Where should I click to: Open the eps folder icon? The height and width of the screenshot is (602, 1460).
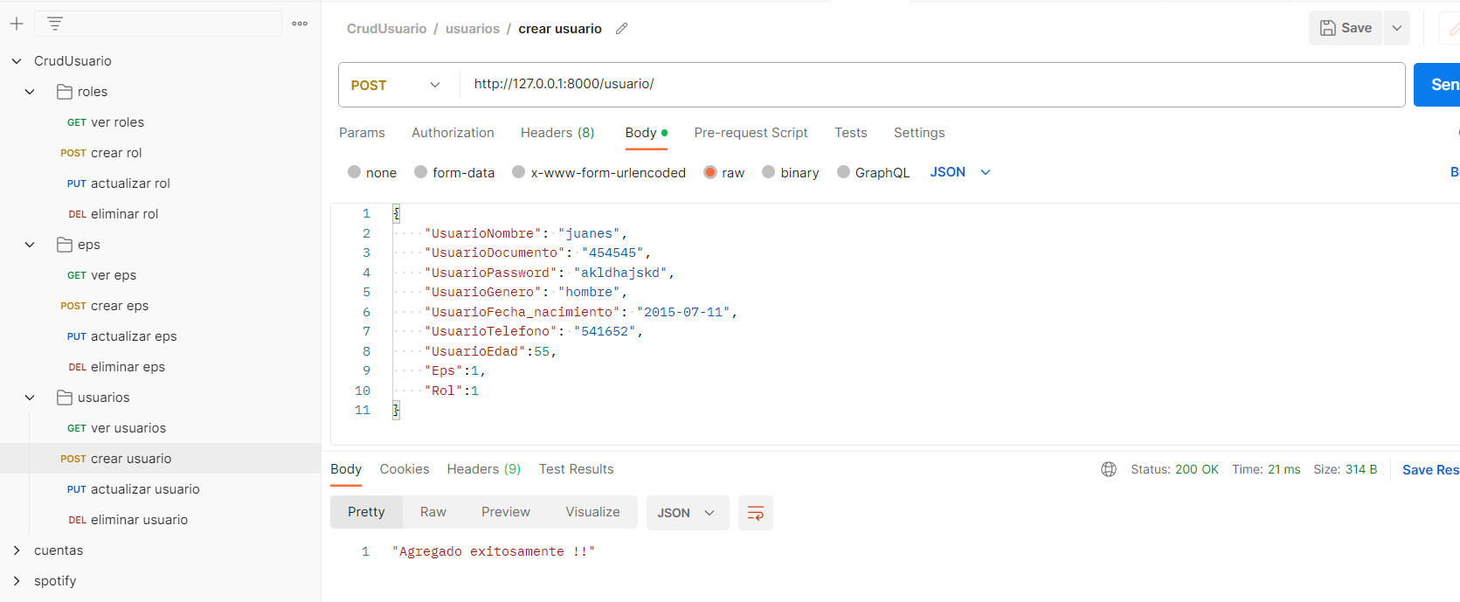(64, 245)
